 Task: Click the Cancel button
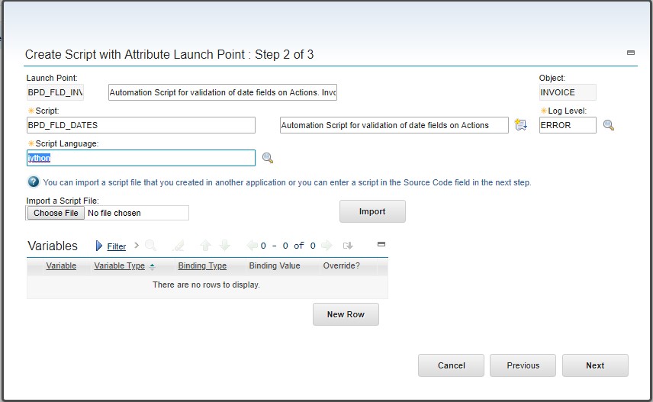coord(451,365)
